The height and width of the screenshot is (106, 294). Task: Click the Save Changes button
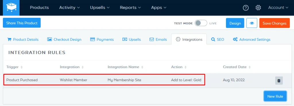point(274,23)
